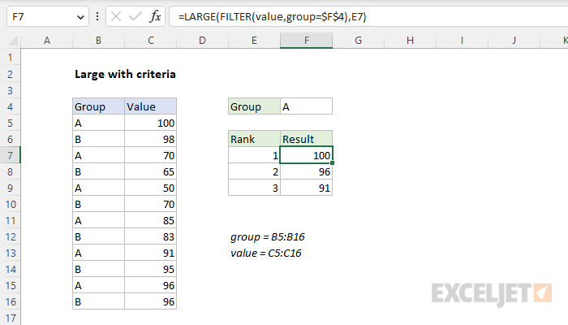Select cell with value 96 in row 15
Screen dimensions: 568x325
click(151, 285)
